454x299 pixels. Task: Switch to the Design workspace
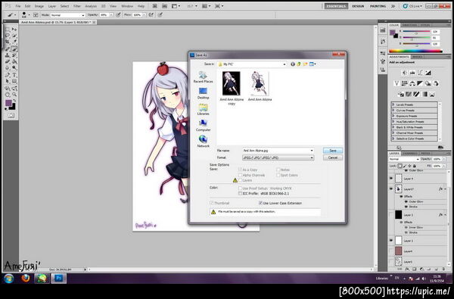click(358, 6)
